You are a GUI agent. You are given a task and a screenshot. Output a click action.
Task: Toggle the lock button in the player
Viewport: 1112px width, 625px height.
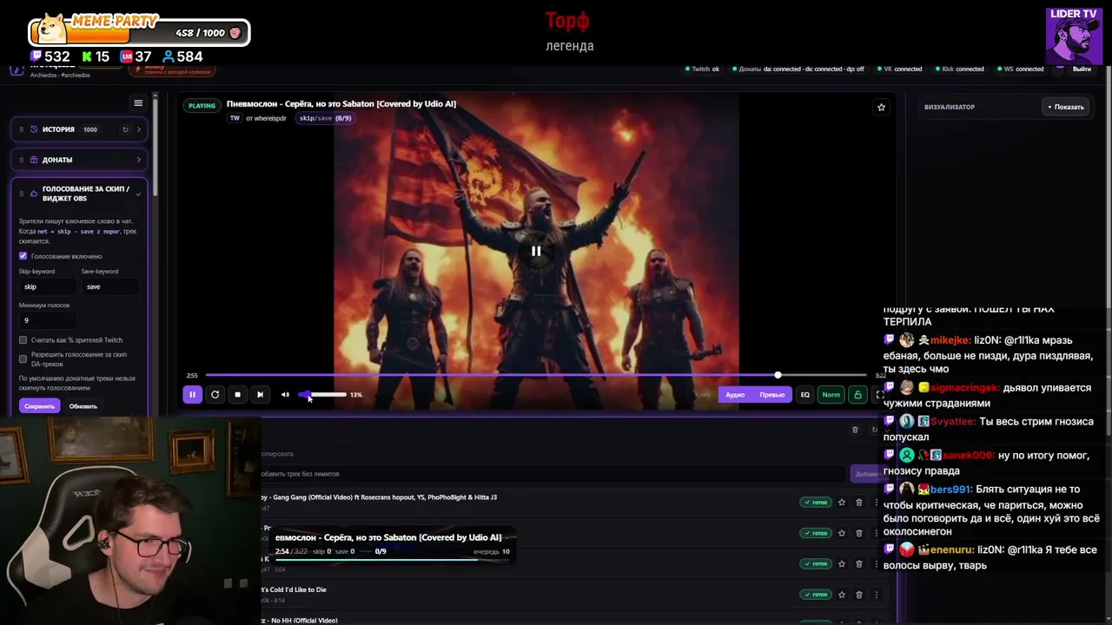point(857,395)
